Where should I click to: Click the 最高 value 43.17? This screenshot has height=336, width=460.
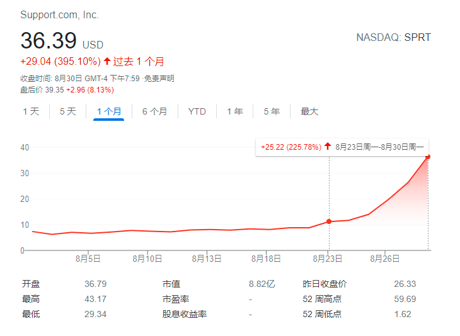click(95, 299)
